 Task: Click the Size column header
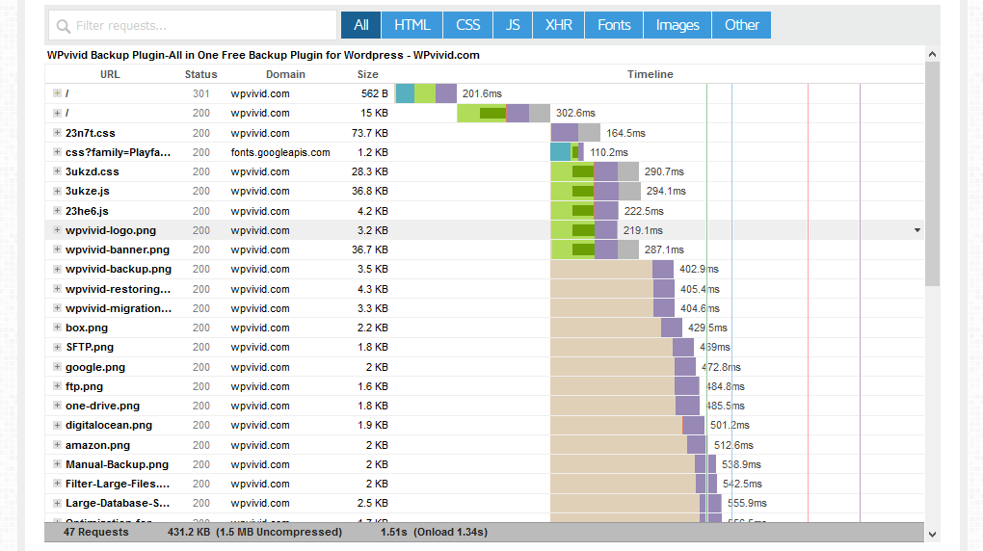(x=367, y=74)
